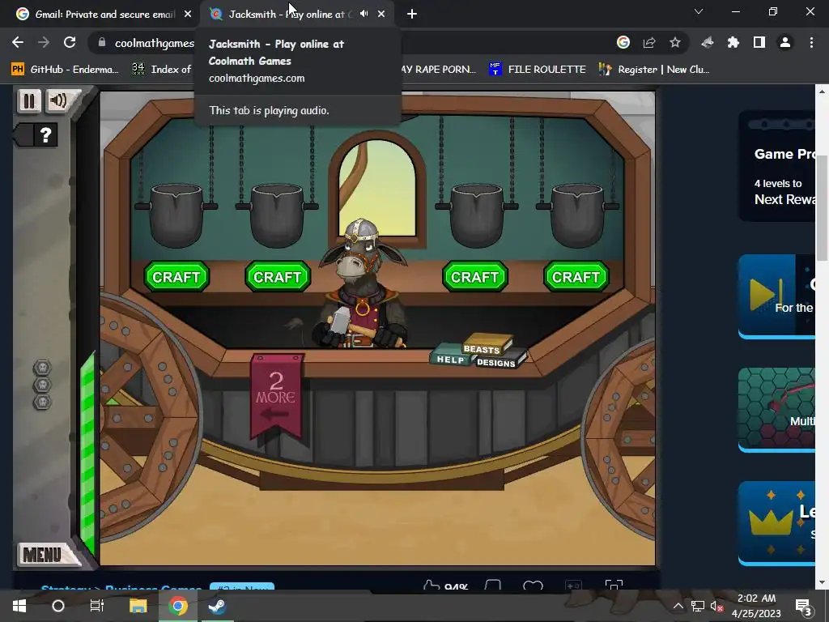This screenshot has width=829, height=622.
Task: Craft with the first hanging pot
Action: click(176, 277)
